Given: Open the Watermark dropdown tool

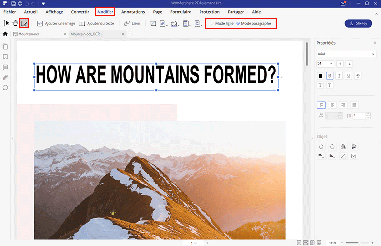Looking at the screenshot, I should 163,24.
